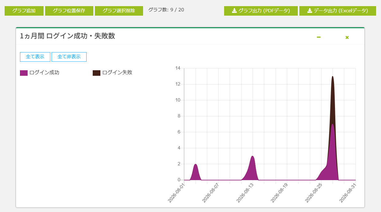Save graph positions with グラフ位置保存

point(69,11)
